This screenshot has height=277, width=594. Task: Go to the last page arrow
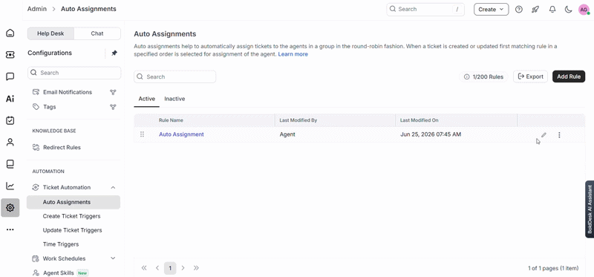[196, 268]
